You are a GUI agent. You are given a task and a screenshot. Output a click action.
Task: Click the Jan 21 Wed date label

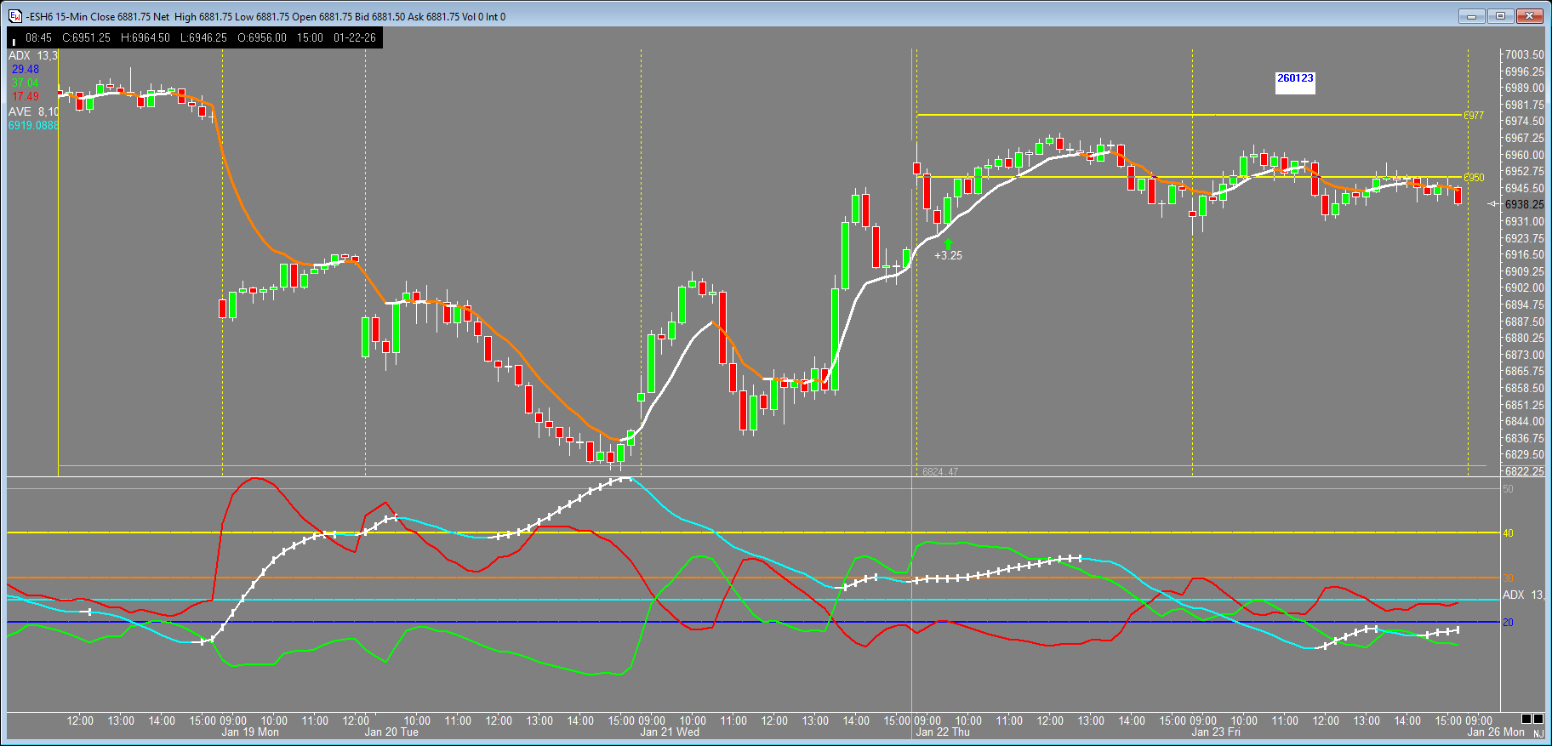[670, 732]
